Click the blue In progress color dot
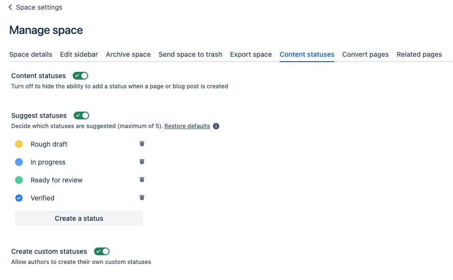453x280 pixels. [19, 162]
